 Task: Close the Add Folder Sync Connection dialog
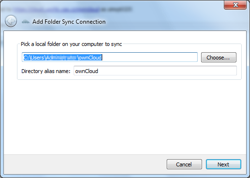pyautogui.click(x=235, y=5)
